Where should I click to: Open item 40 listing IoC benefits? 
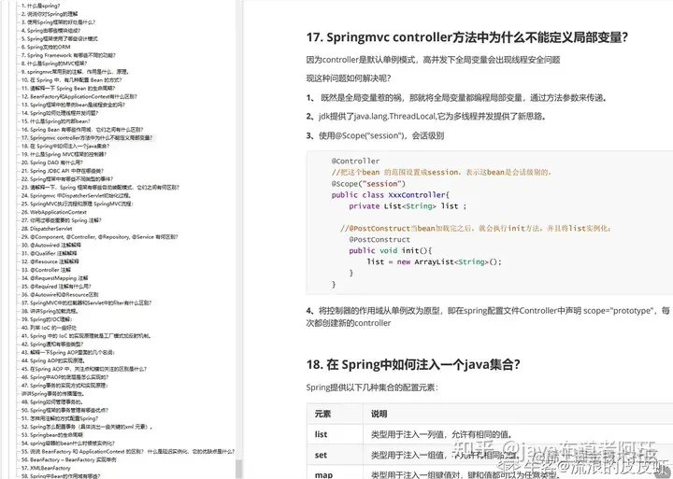click(x=50, y=328)
